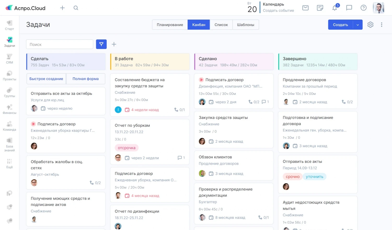Click the notifications bell icon
This screenshot has height=230, width=392.
click(335, 8)
